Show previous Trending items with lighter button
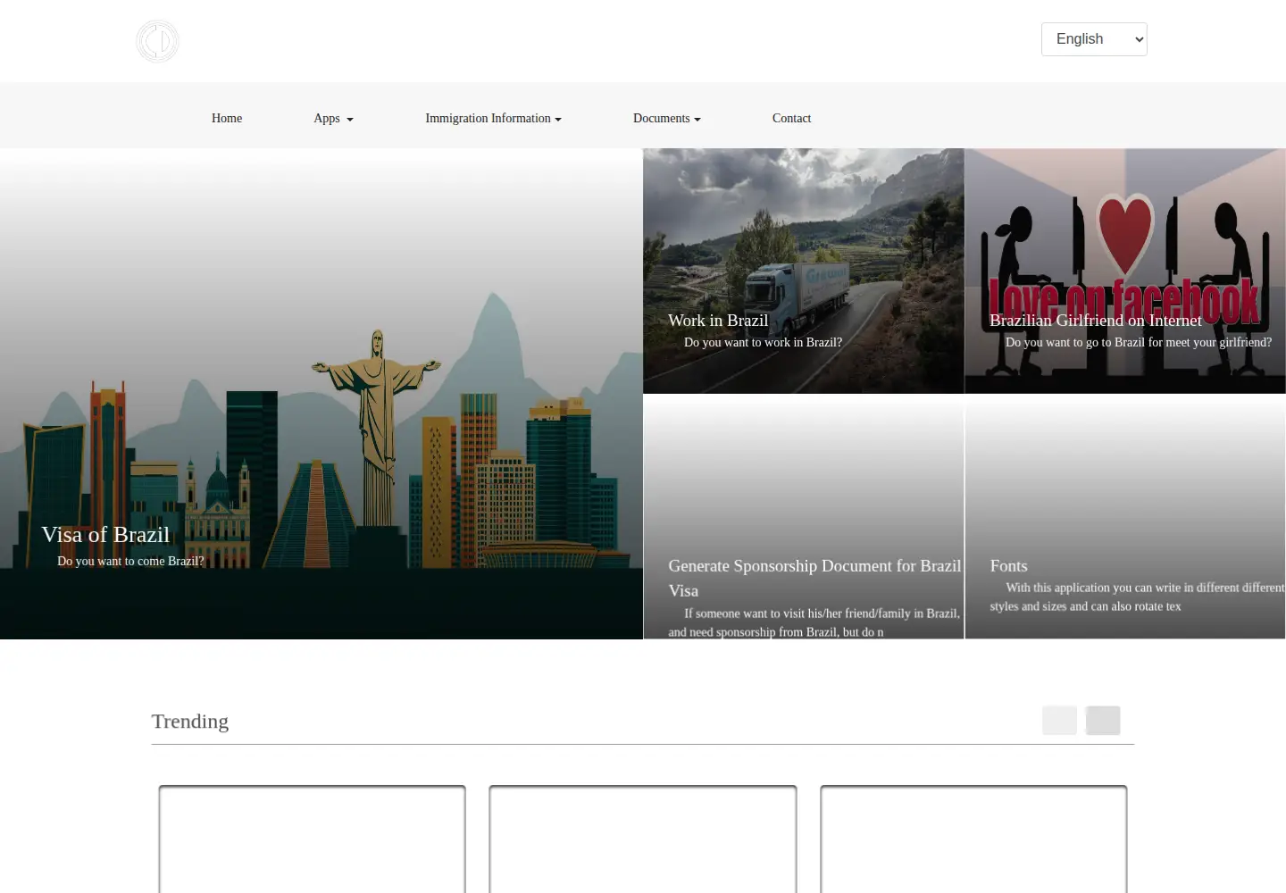Viewport: 1286px width, 893px height. (1059, 721)
